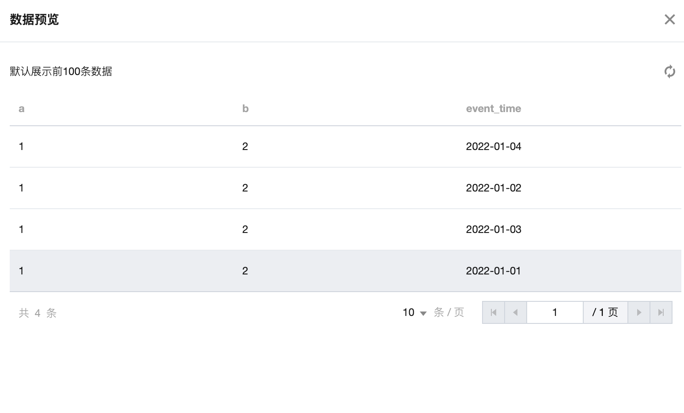The image size is (684, 413).
Task: Click column header b
Action: [x=245, y=109]
